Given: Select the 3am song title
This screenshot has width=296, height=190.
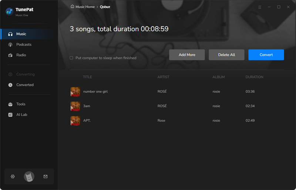Looking at the screenshot, I should (87, 106).
